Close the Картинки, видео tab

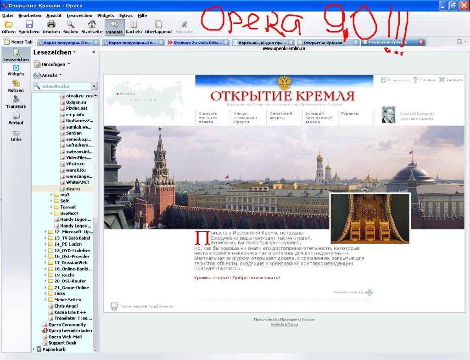[x=291, y=43]
